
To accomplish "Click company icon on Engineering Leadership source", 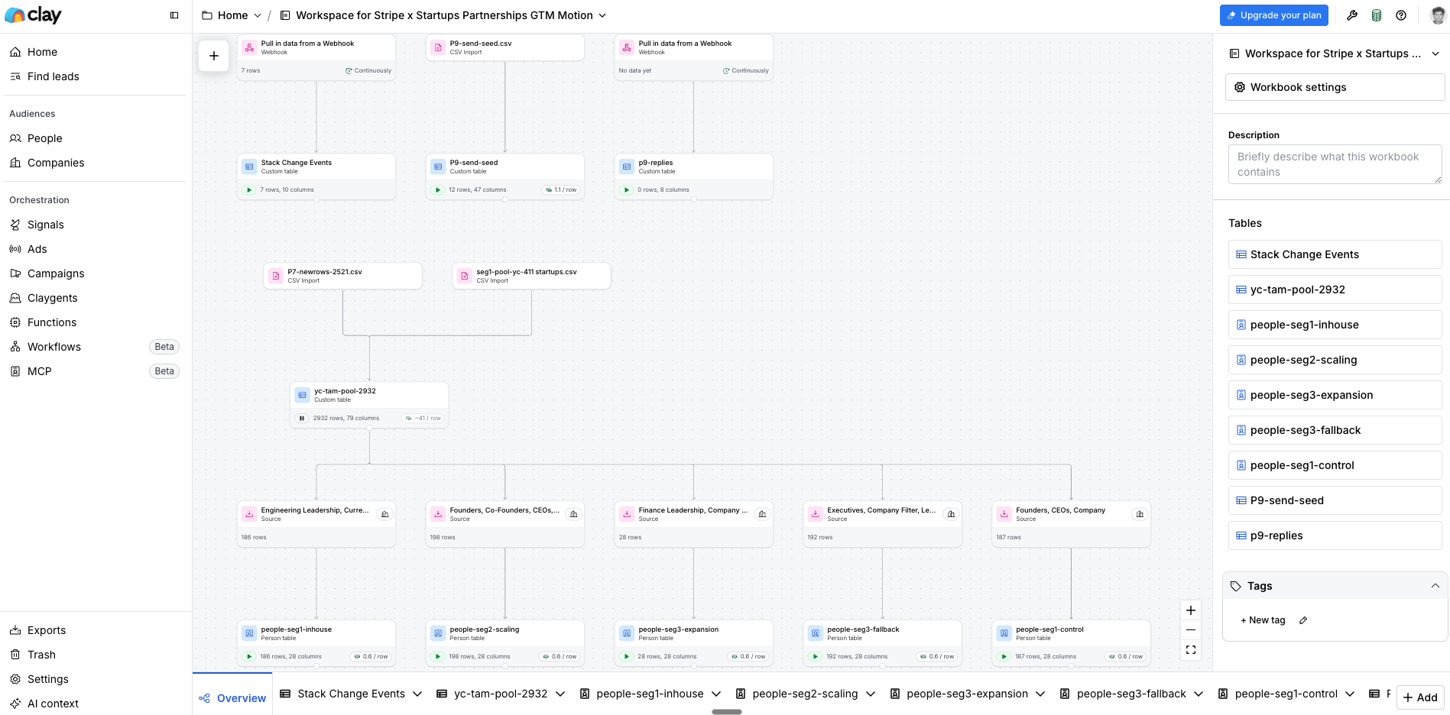I will [x=385, y=514].
